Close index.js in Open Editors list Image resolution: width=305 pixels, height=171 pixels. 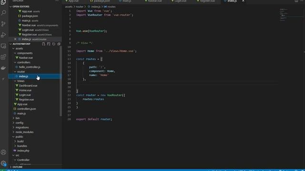click(15, 39)
